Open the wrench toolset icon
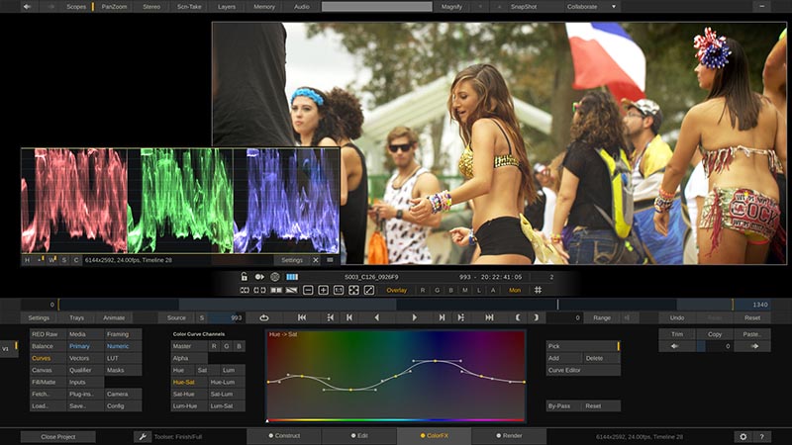This screenshot has height=445, width=792. click(143, 436)
